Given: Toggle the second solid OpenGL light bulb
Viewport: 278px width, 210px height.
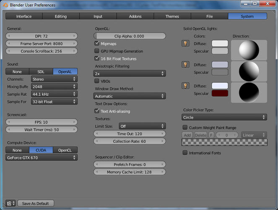Looking at the screenshot, I should [185, 65].
